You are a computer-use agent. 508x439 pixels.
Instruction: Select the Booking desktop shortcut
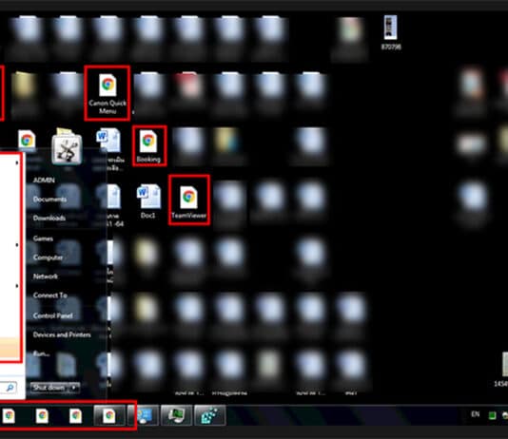[x=148, y=146]
